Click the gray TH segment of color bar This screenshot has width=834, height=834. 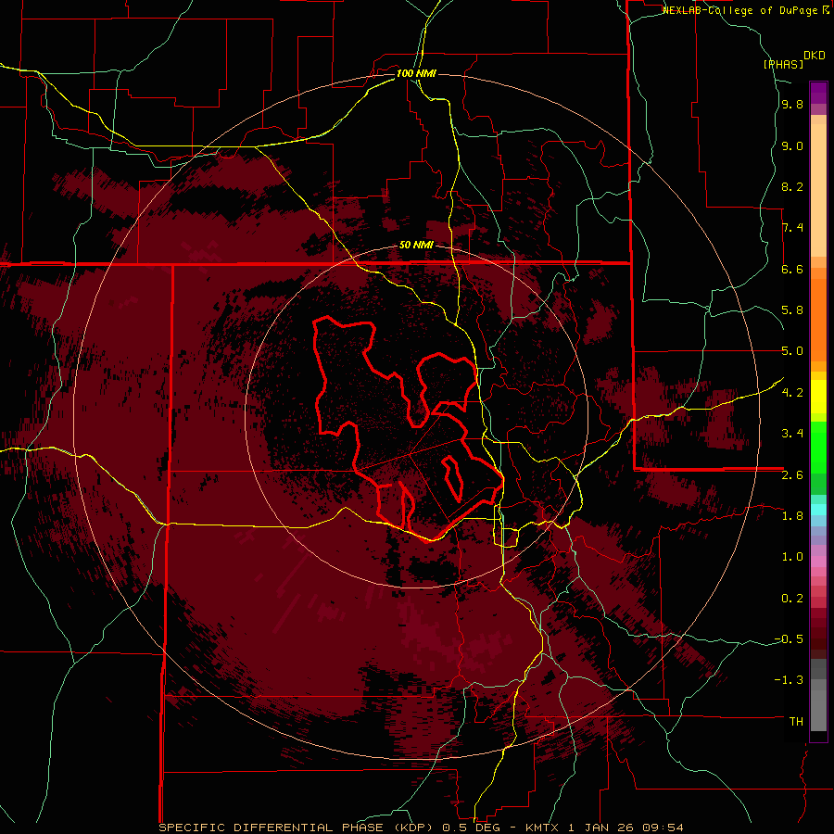(818, 710)
